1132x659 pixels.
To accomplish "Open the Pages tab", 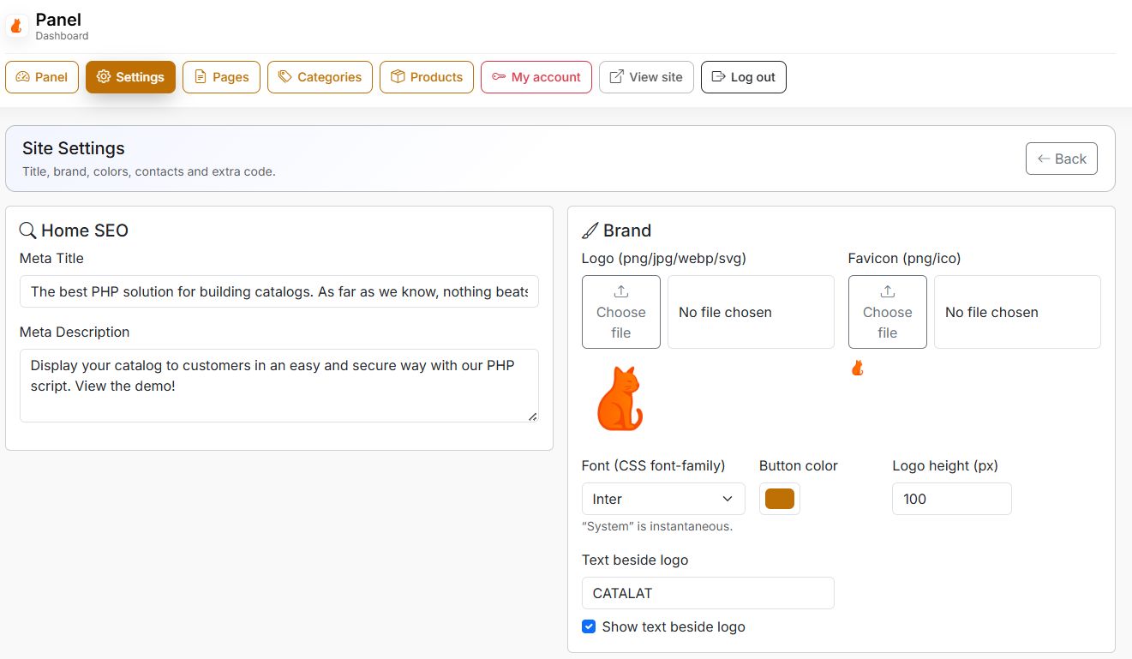I will point(221,77).
